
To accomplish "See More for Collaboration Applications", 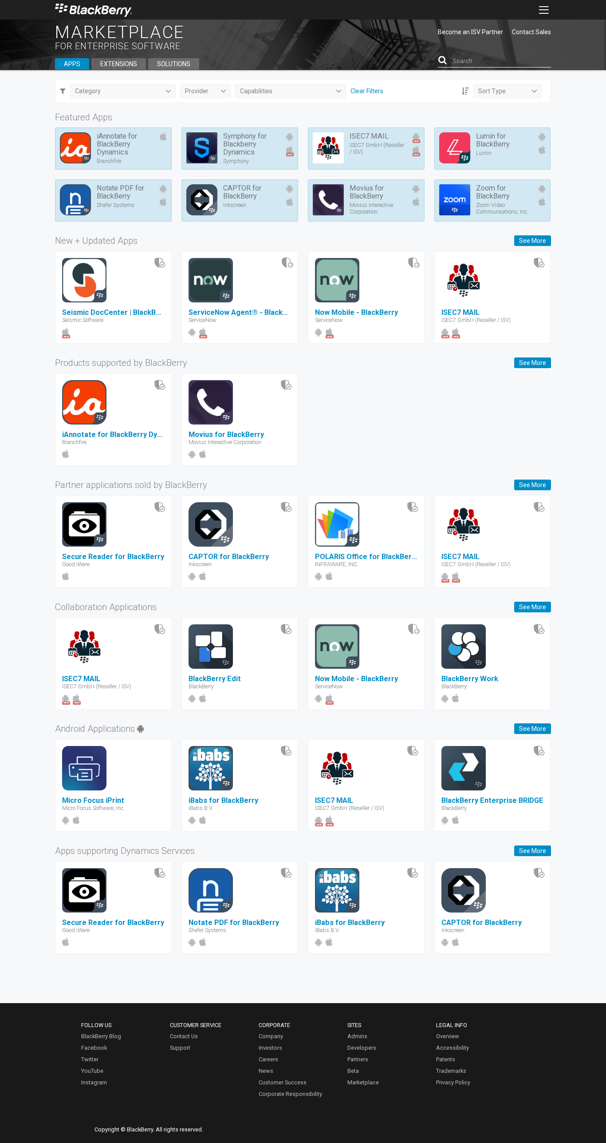I will 532,607.
